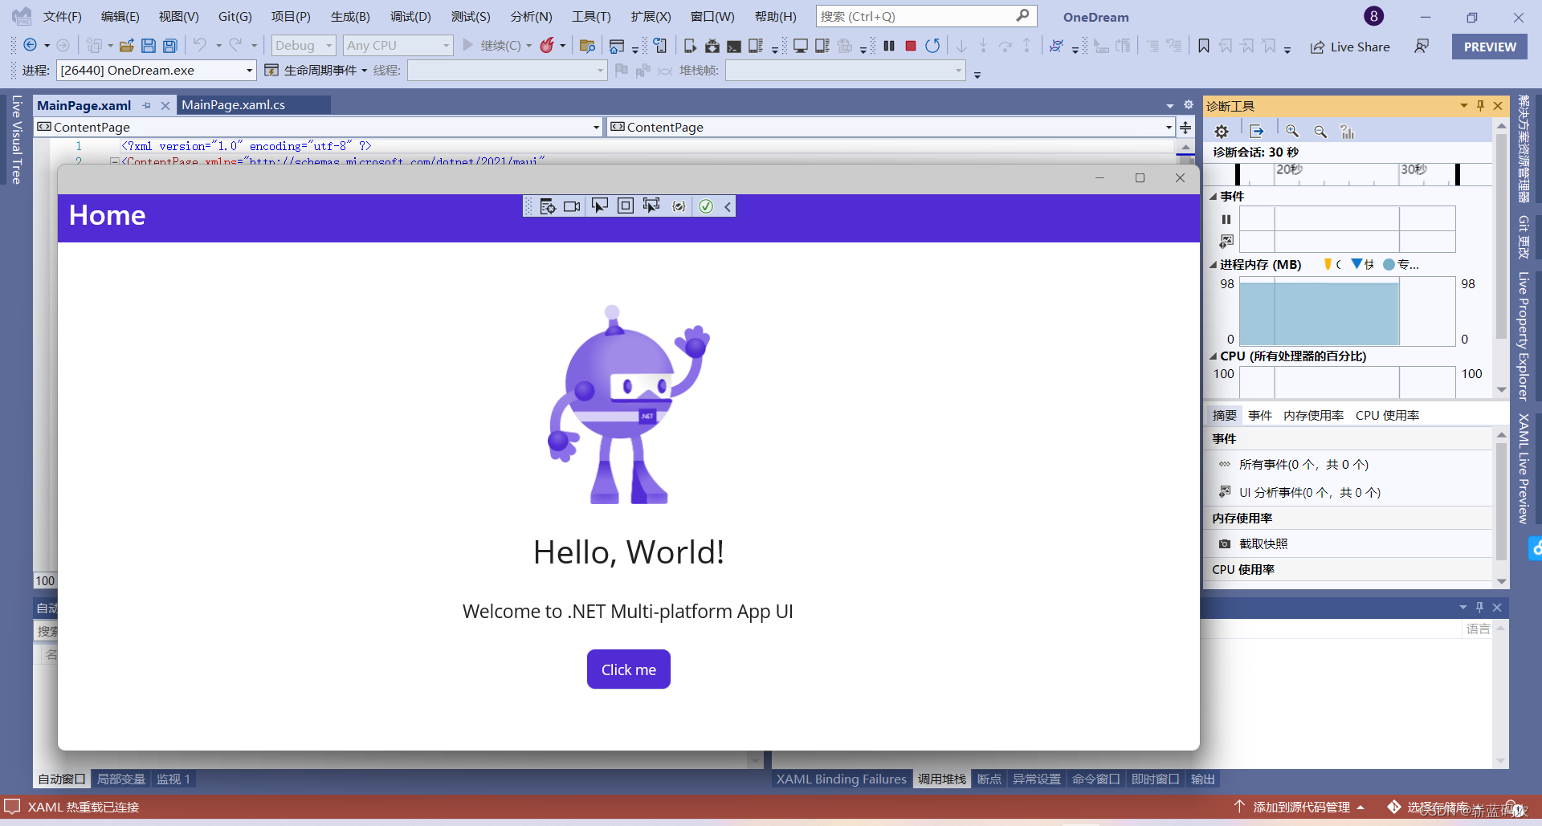The image size is (1542, 826).
Task: Switch to MainPage.xaml.cs tab
Action: click(234, 105)
